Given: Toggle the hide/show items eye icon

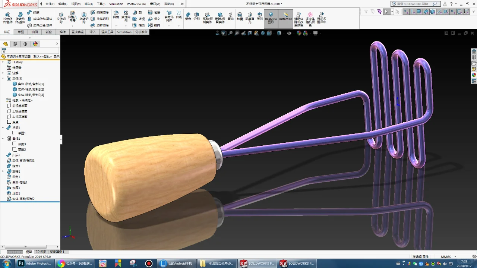Looking at the screenshot, I should click(289, 33).
